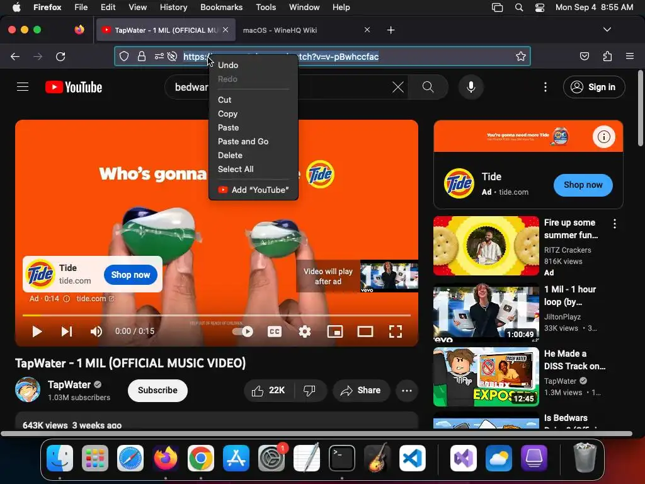This screenshot has width=645, height=484.
Task: Click the video progress bar
Action: [217, 315]
